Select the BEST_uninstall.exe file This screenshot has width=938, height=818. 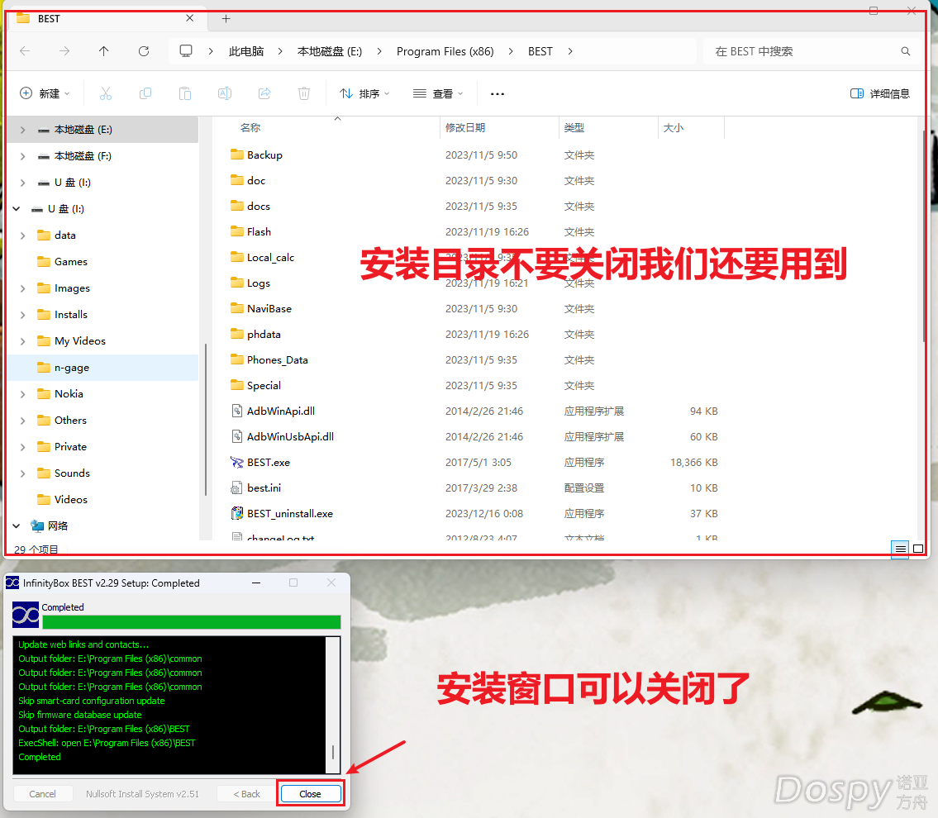[290, 514]
